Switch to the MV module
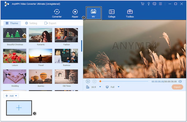This screenshot has height=122, width=187. click(93, 13)
